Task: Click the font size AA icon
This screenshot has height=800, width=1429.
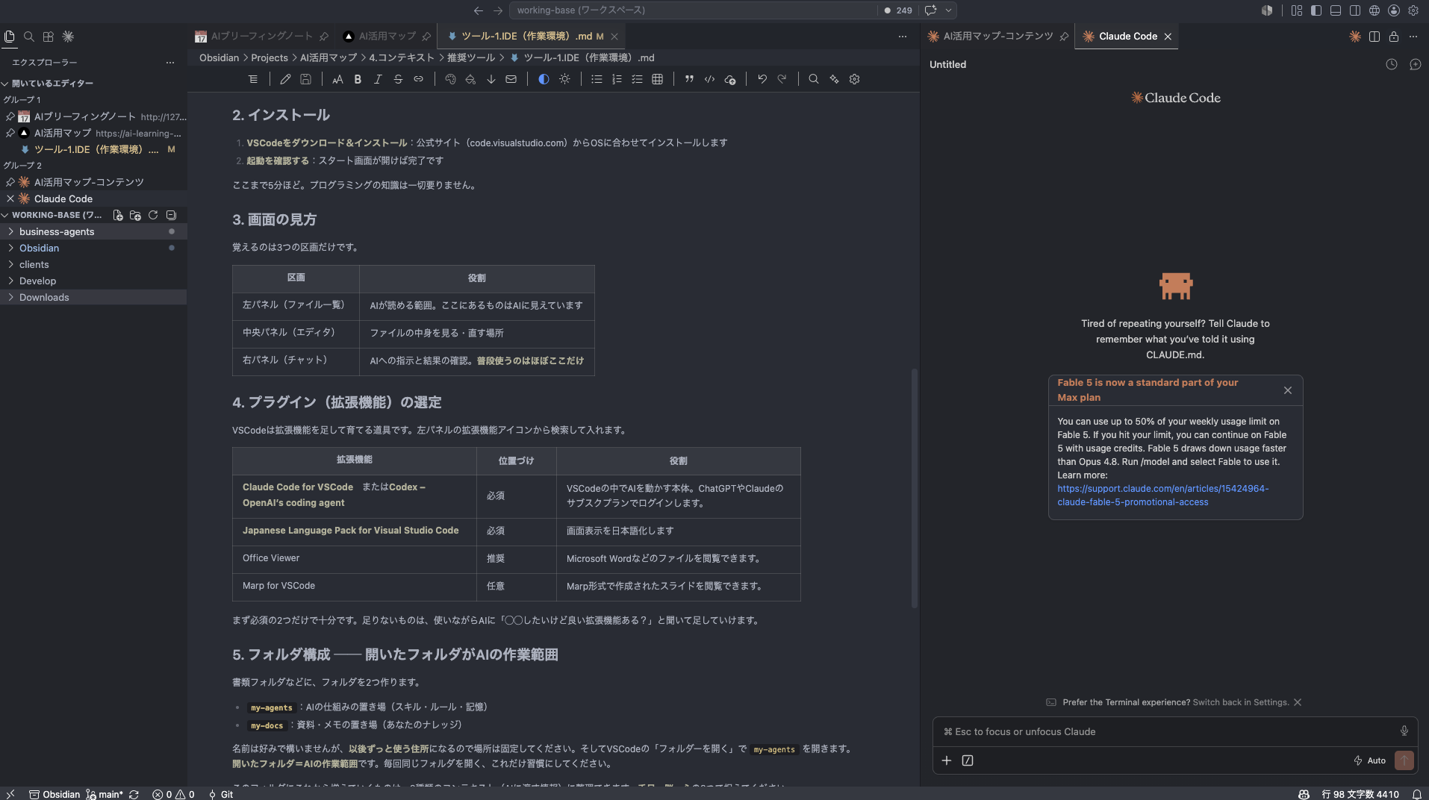Action: coord(337,79)
